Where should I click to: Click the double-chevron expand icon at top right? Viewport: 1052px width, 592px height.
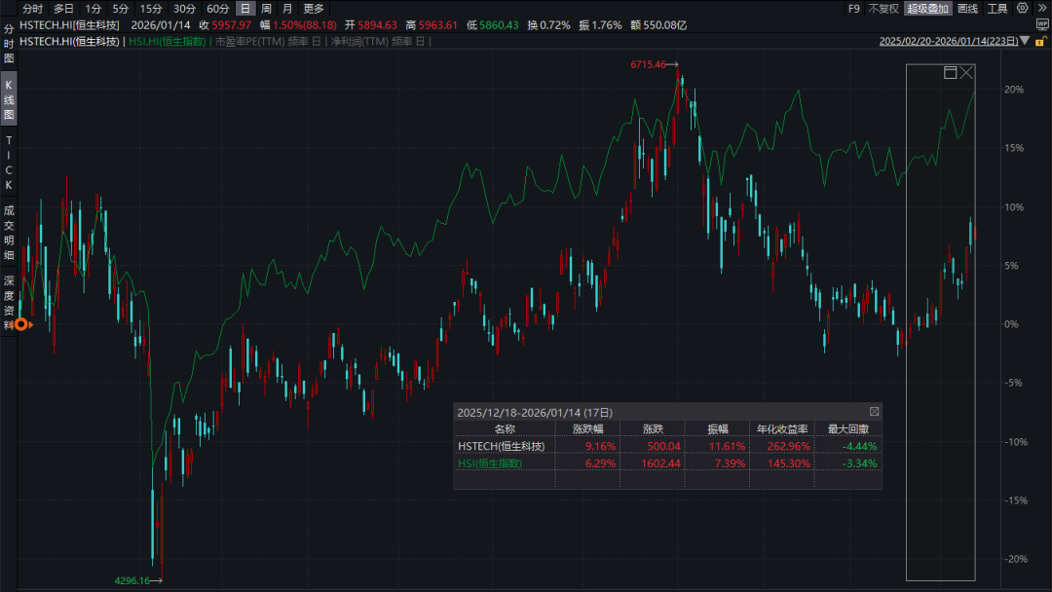pos(1040,9)
